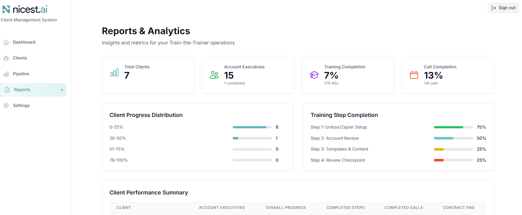
Task: Select the Reports menu item
Action: pos(33,90)
